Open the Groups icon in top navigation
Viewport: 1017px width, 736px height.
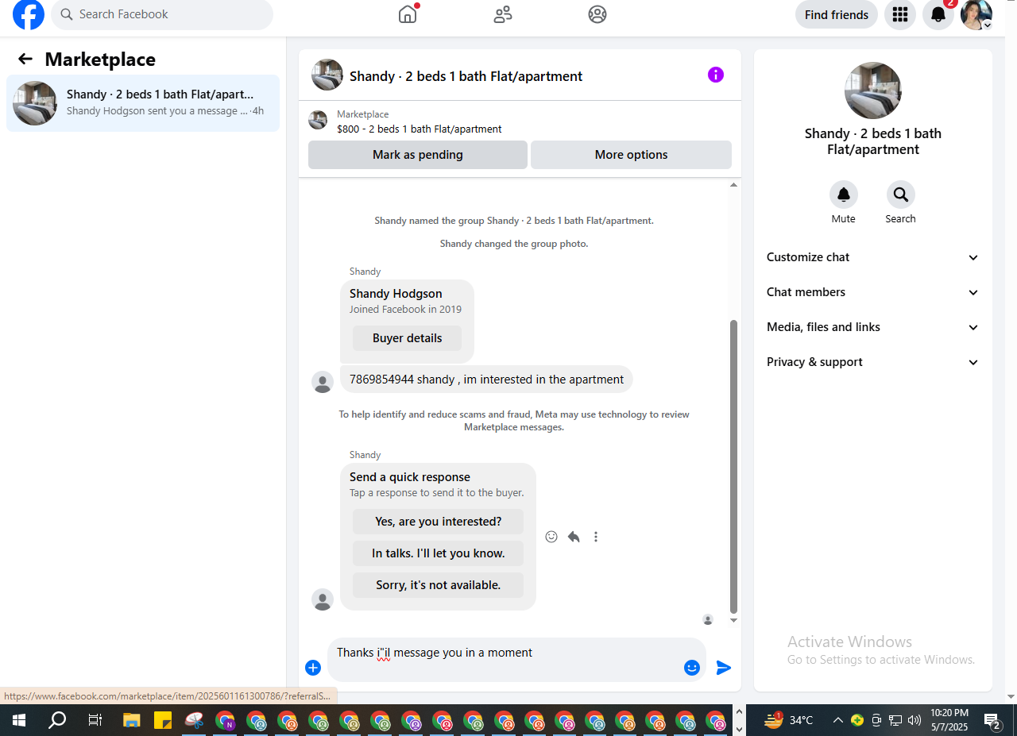597,14
